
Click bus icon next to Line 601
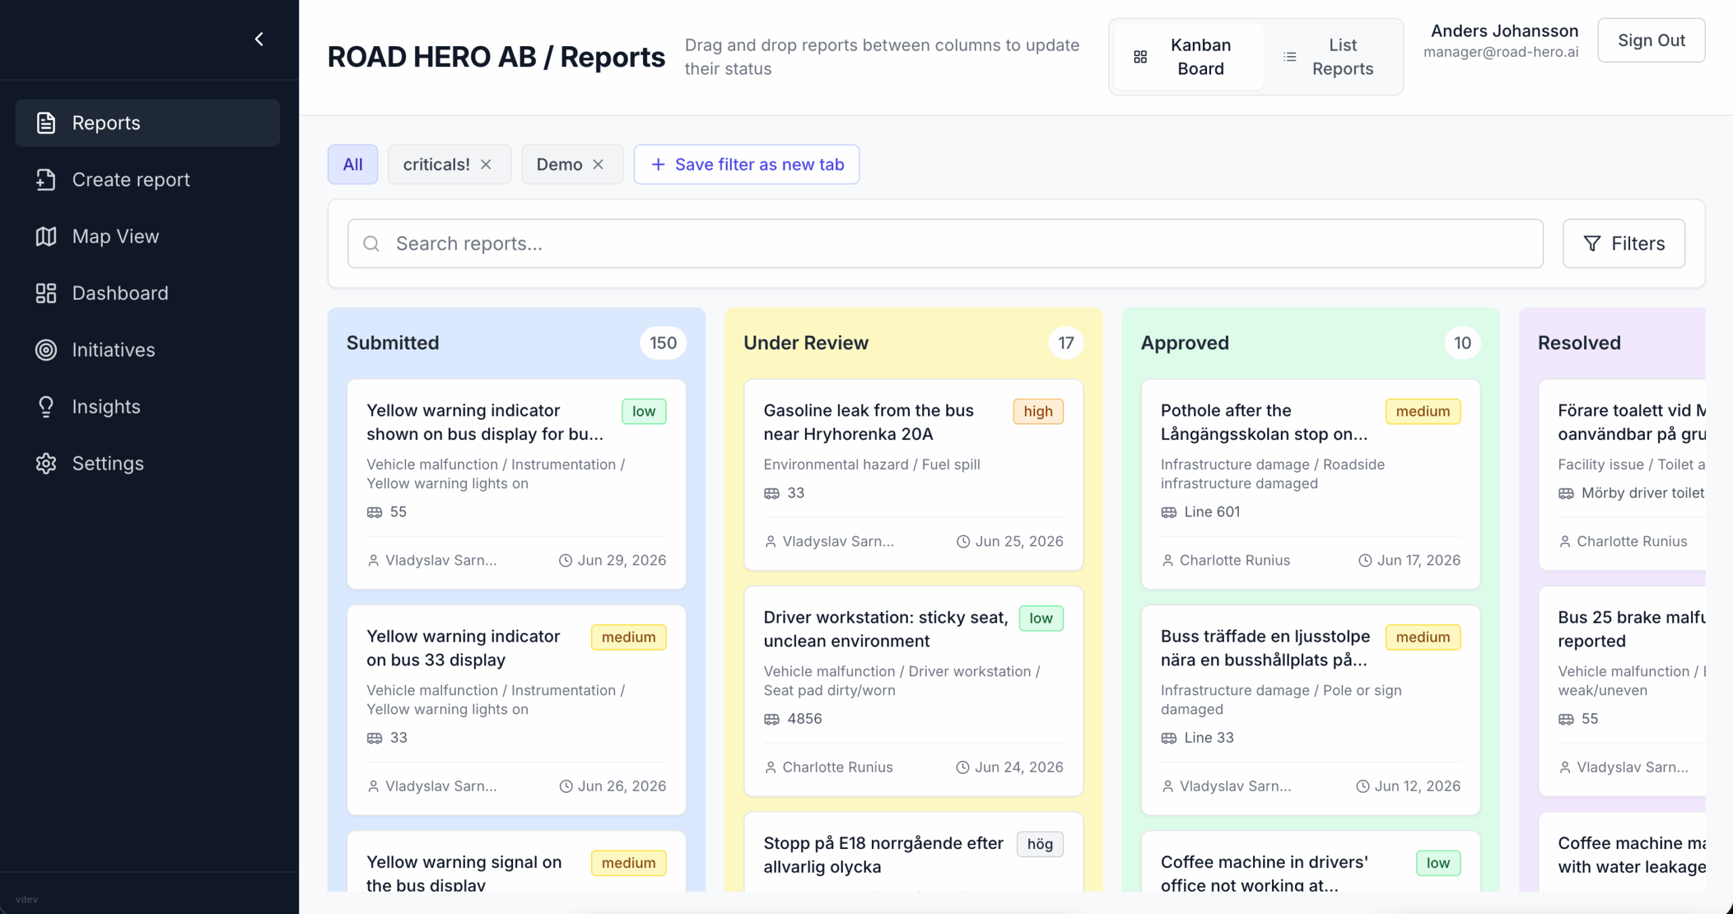point(1169,513)
